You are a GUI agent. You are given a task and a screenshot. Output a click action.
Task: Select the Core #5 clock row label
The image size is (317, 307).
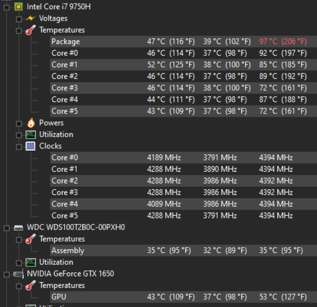[x=64, y=216]
